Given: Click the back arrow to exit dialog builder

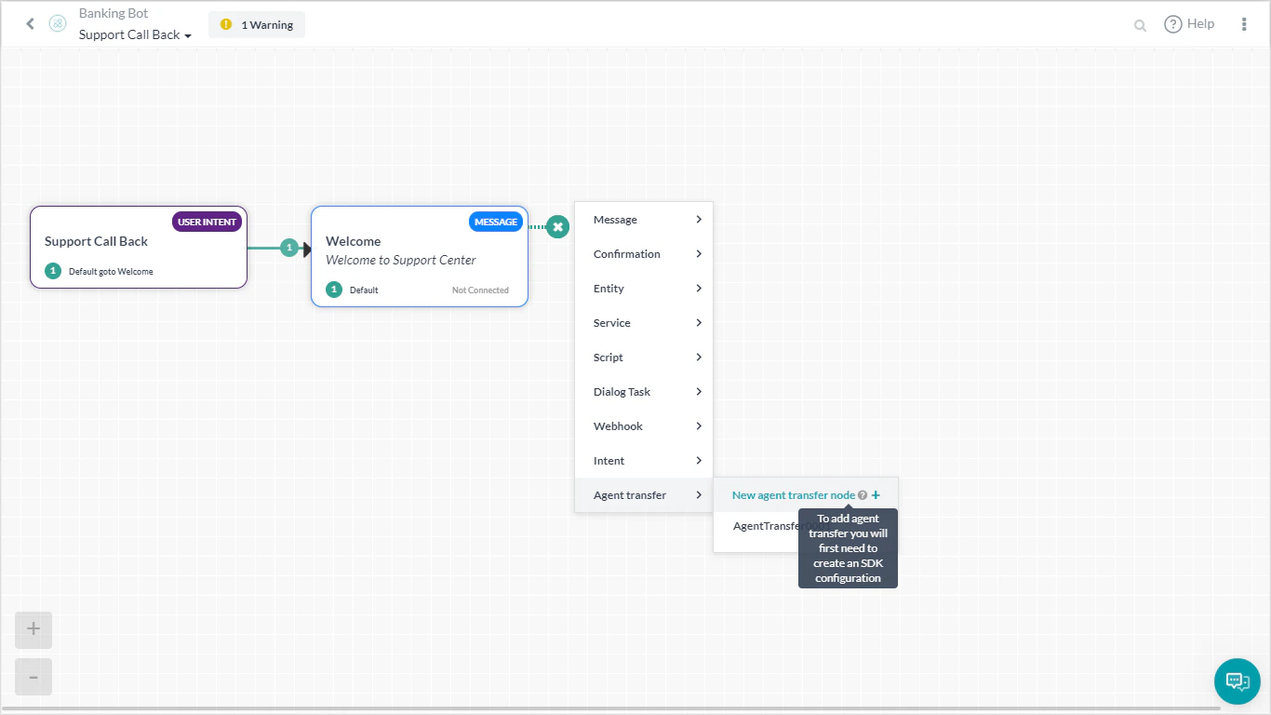Looking at the screenshot, I should coord(29,23).
